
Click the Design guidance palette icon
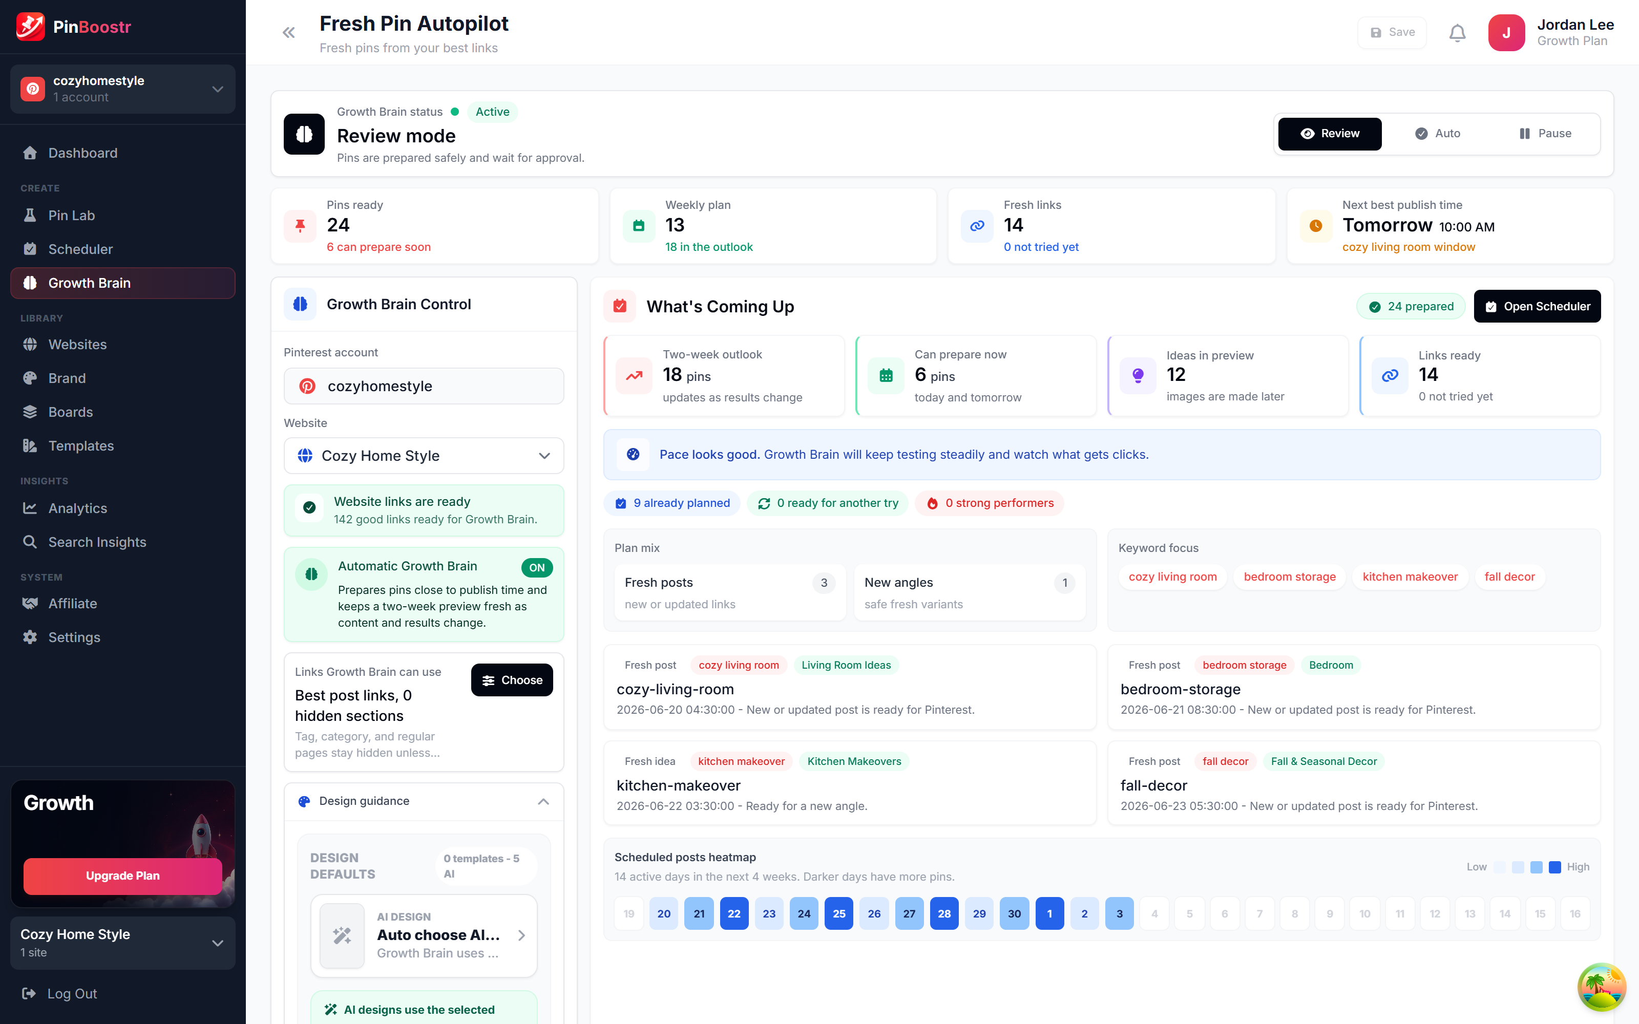pyautogui.click(x=304, y=801)
